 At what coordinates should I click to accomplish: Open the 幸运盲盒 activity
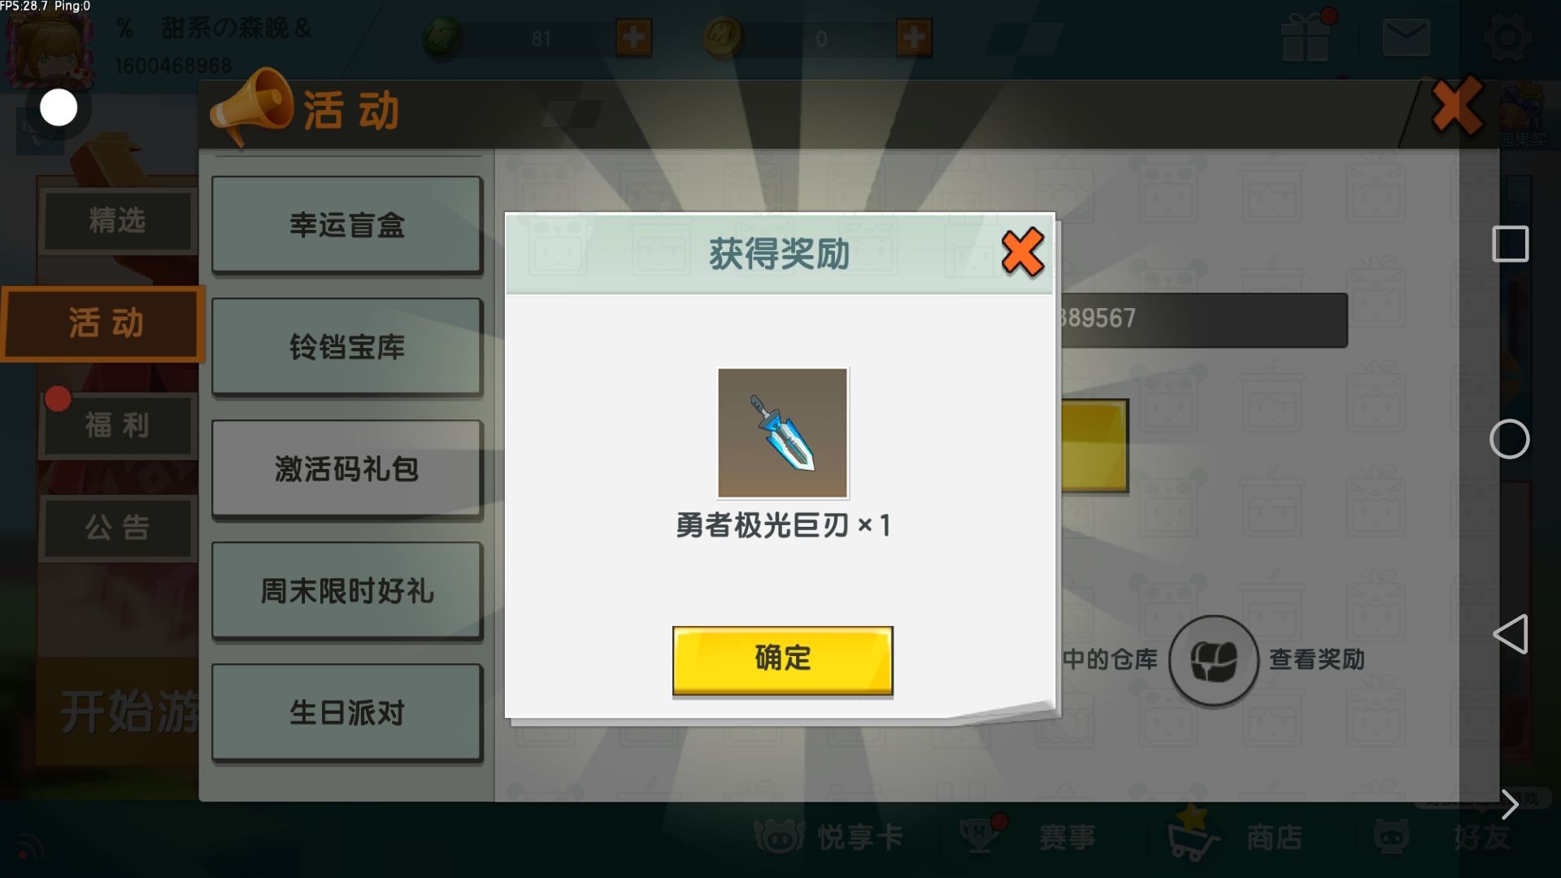coord(346,224)
